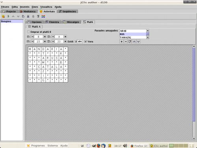The height and width of the screenshot is (148, 197).
Task: Move the hidden word up in the list
Action: (134, 41)
